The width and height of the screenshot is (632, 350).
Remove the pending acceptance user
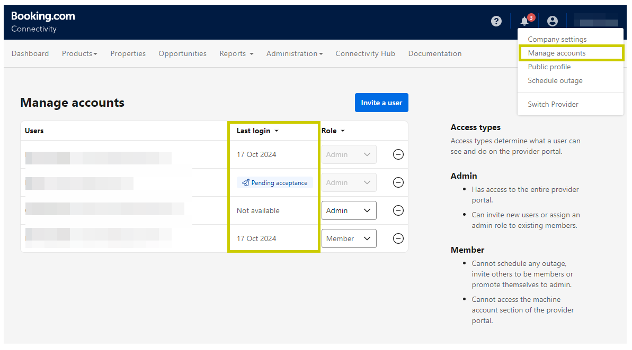click(398, 182)
